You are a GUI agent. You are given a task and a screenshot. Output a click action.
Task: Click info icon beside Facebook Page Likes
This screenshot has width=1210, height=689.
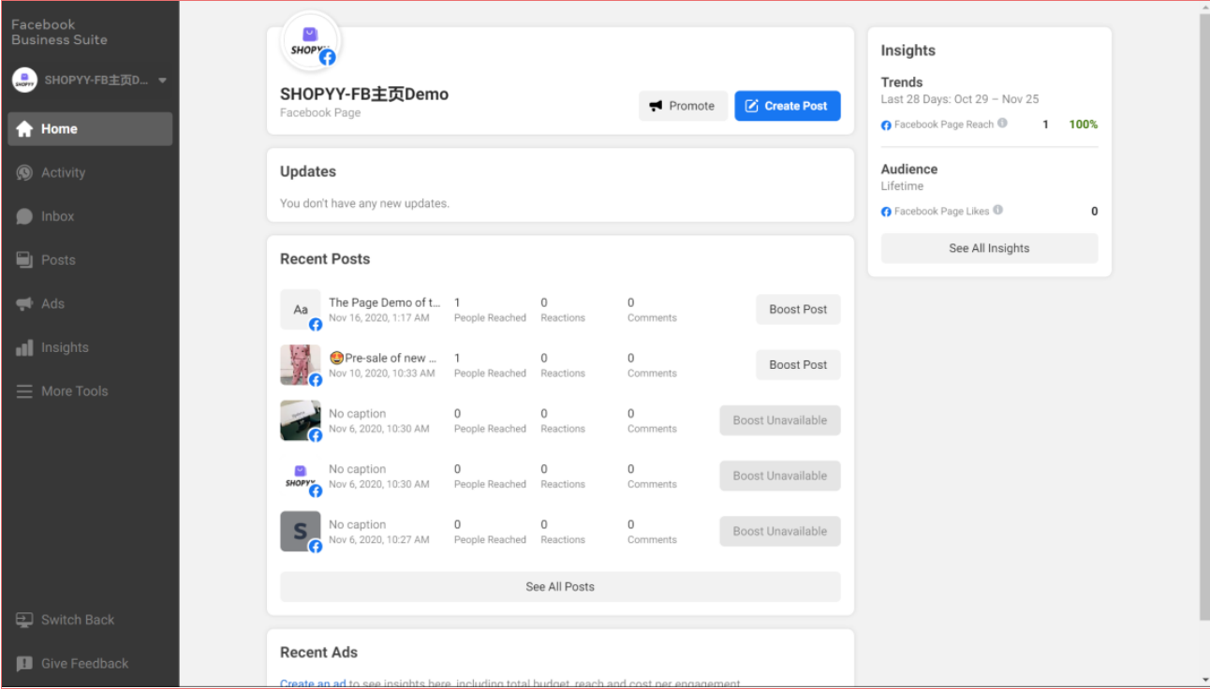point(997,211)
